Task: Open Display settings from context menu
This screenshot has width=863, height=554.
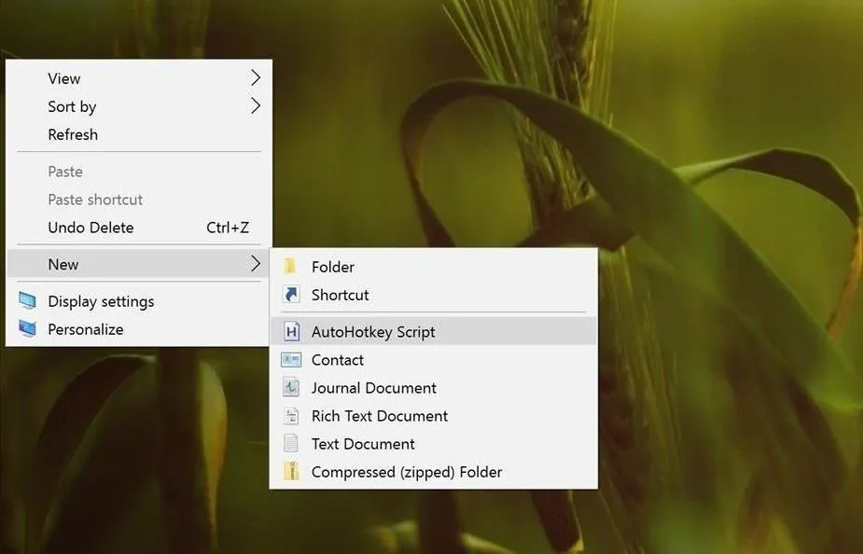Action: (139, 301)
